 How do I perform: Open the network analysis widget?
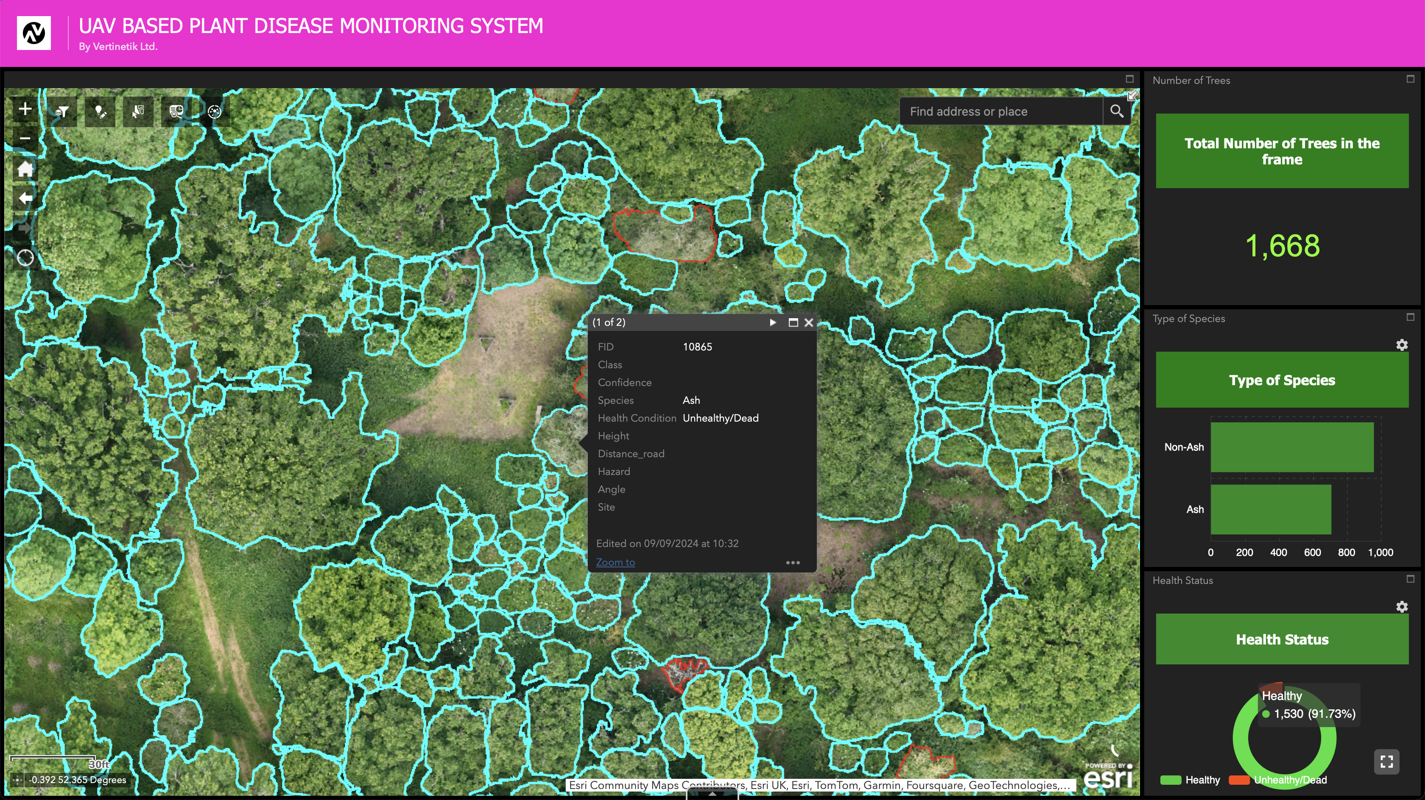[215, 112]
